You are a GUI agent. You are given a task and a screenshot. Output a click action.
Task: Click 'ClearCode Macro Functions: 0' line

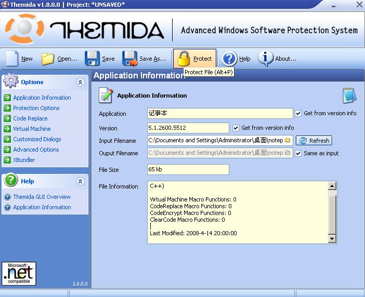(x=187, y=220)
